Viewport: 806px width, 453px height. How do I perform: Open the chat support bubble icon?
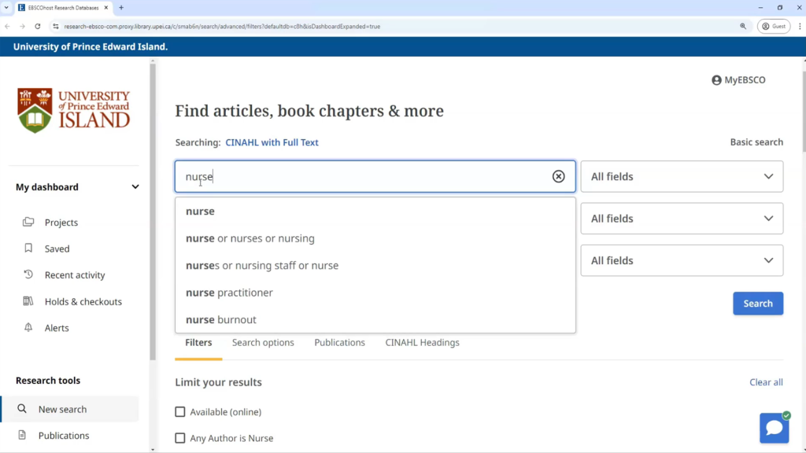[x=774, y=428]
